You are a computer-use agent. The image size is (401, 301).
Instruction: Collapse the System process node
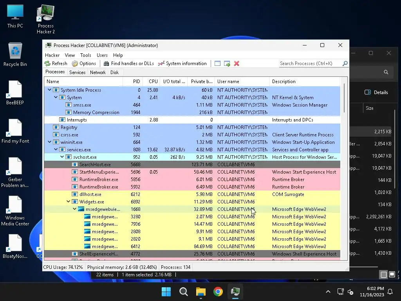click(x=56, y=97)
